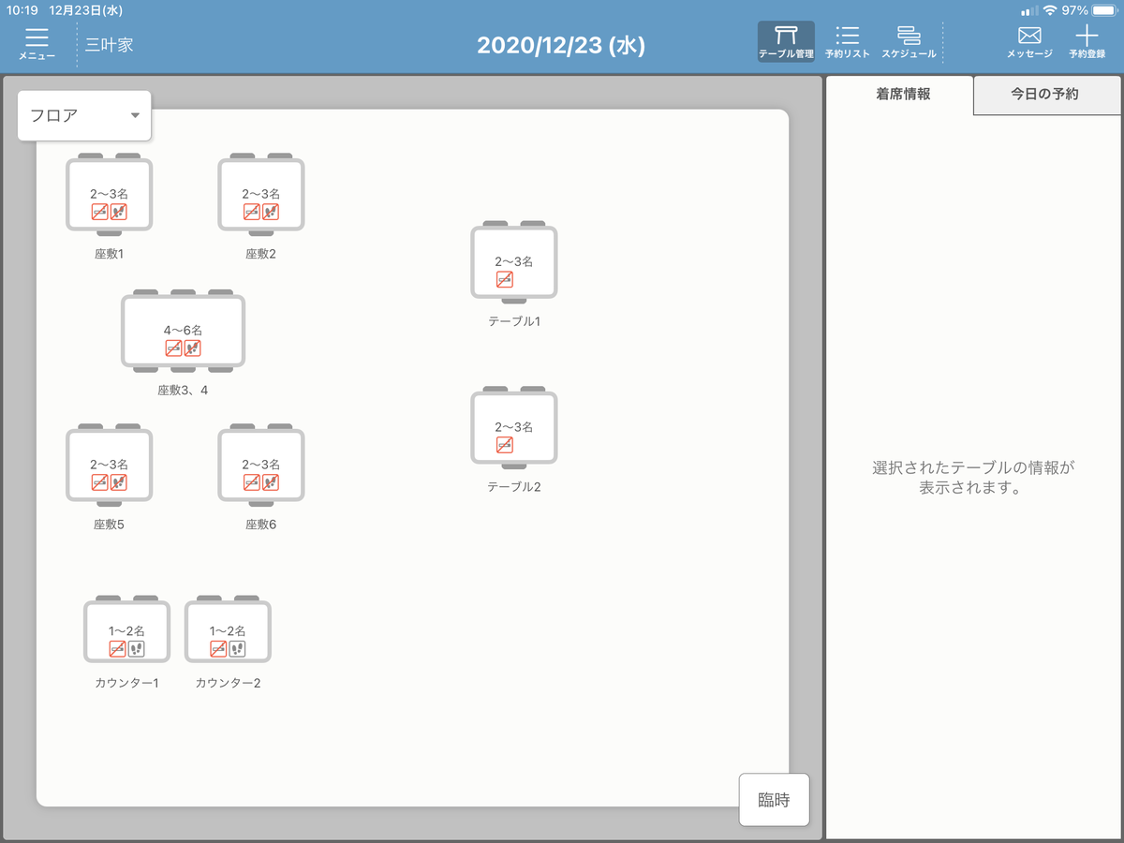The width and height of the screenshot is (1124, 843).
Task: Click the no-smoking icon on カウンター1
Action: (x=117, y=649)
